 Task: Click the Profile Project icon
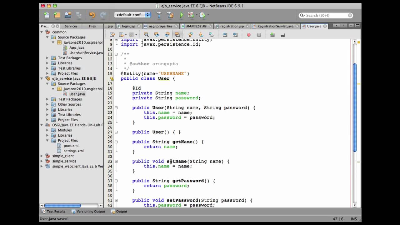tap(202, 15)
